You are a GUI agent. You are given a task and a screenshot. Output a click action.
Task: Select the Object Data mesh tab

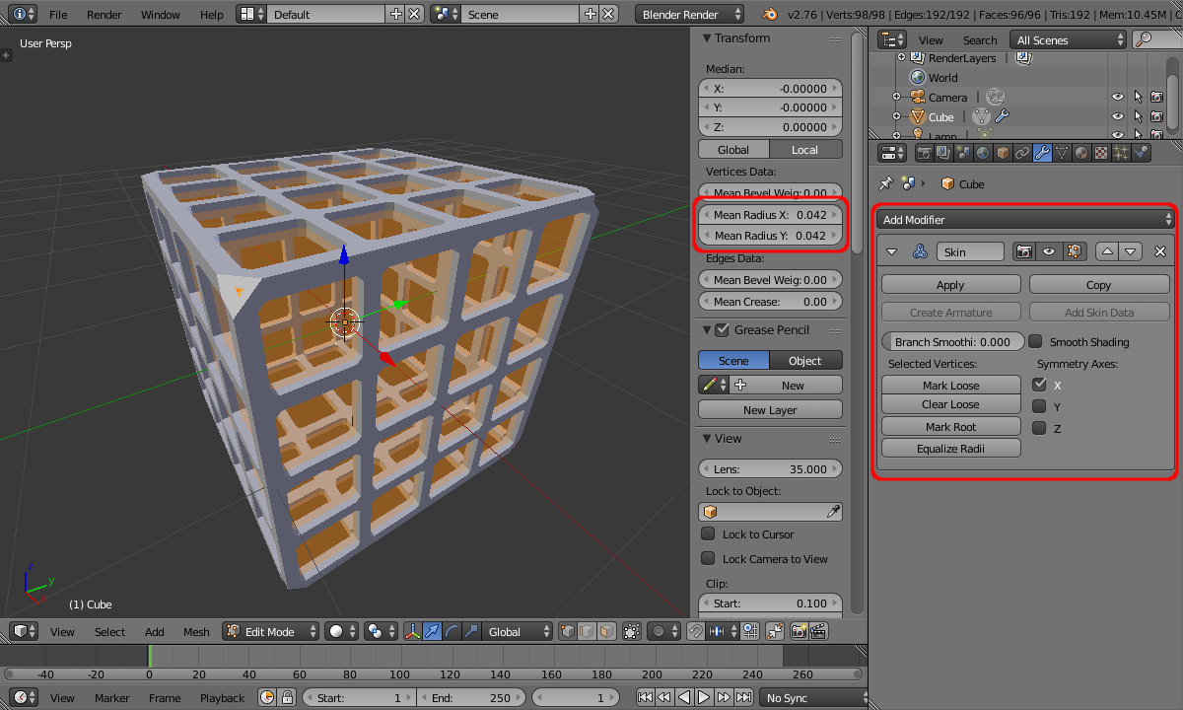tap(1062, 153)
